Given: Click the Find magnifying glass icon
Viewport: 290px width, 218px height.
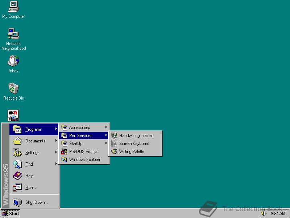Looking at the screenshot, I should [17, 164].
